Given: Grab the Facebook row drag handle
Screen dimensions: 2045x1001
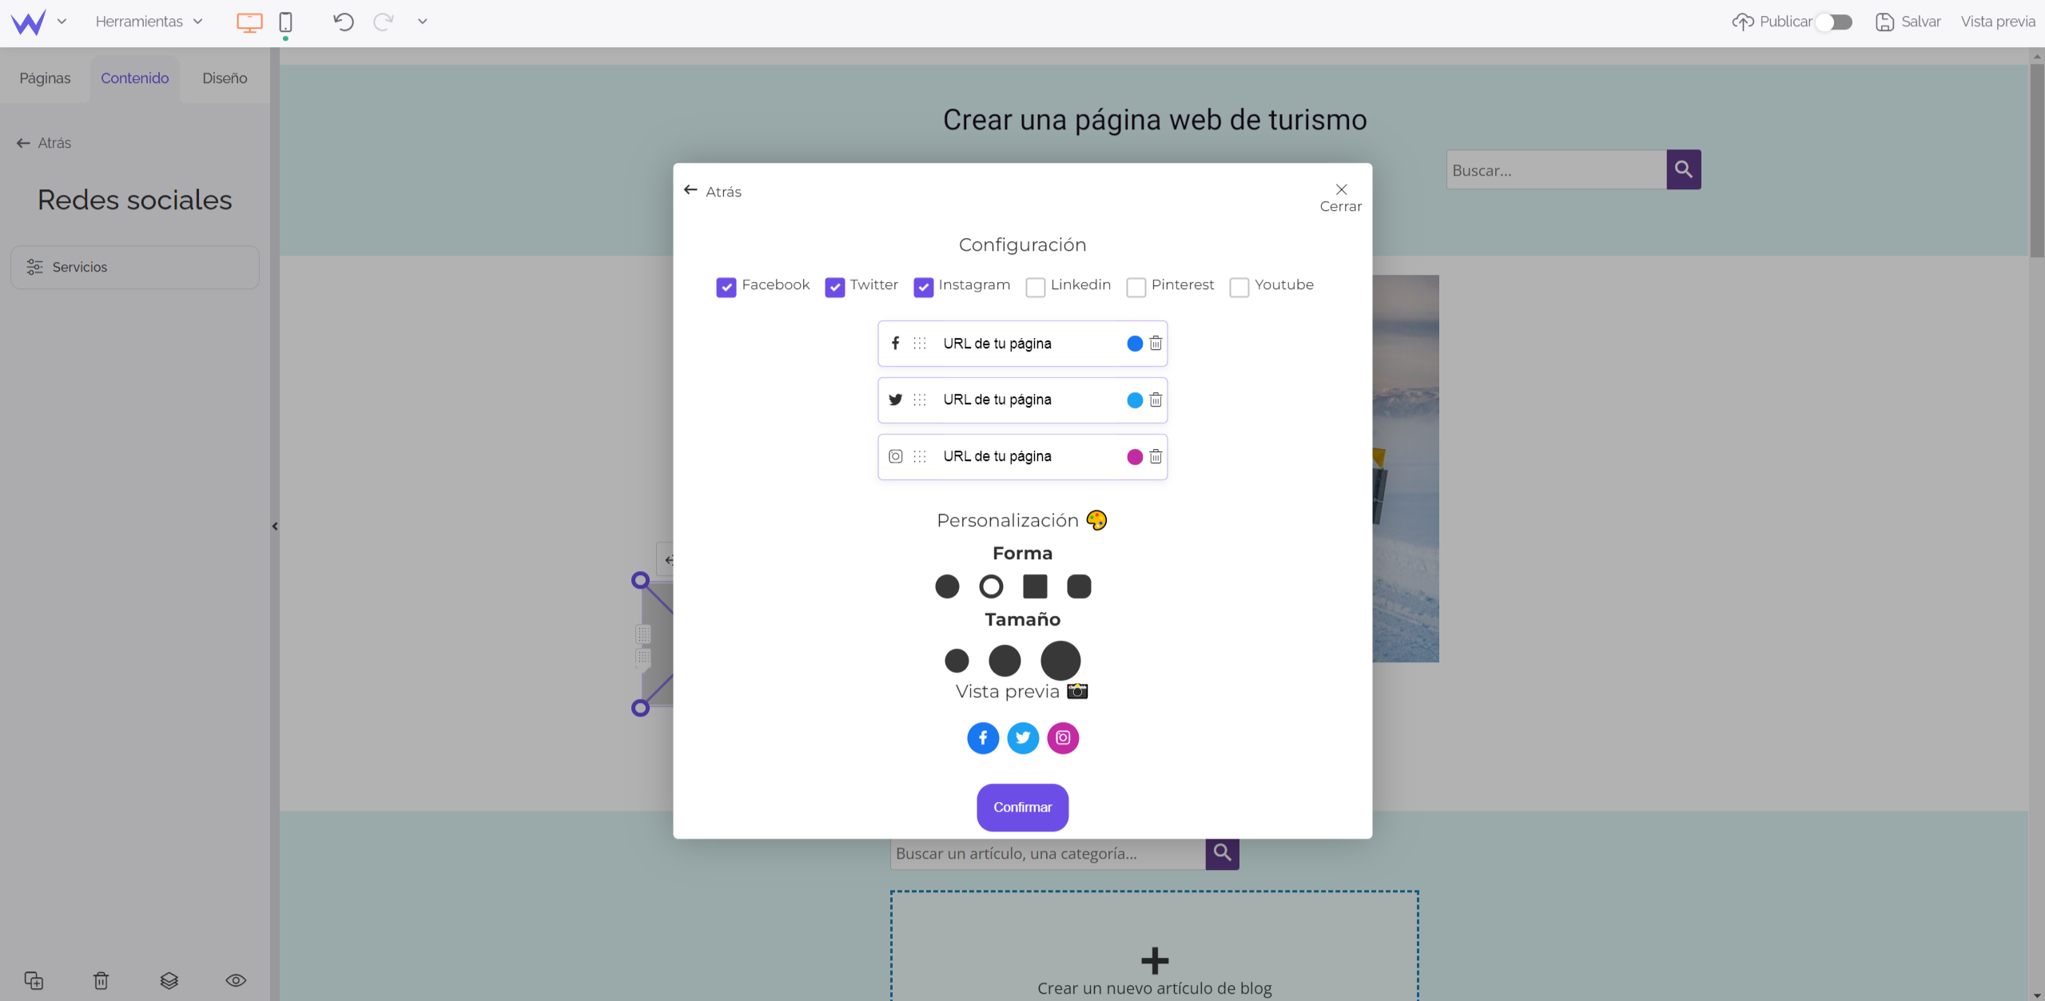Looking at the screenshot, I should click(920, 344).
